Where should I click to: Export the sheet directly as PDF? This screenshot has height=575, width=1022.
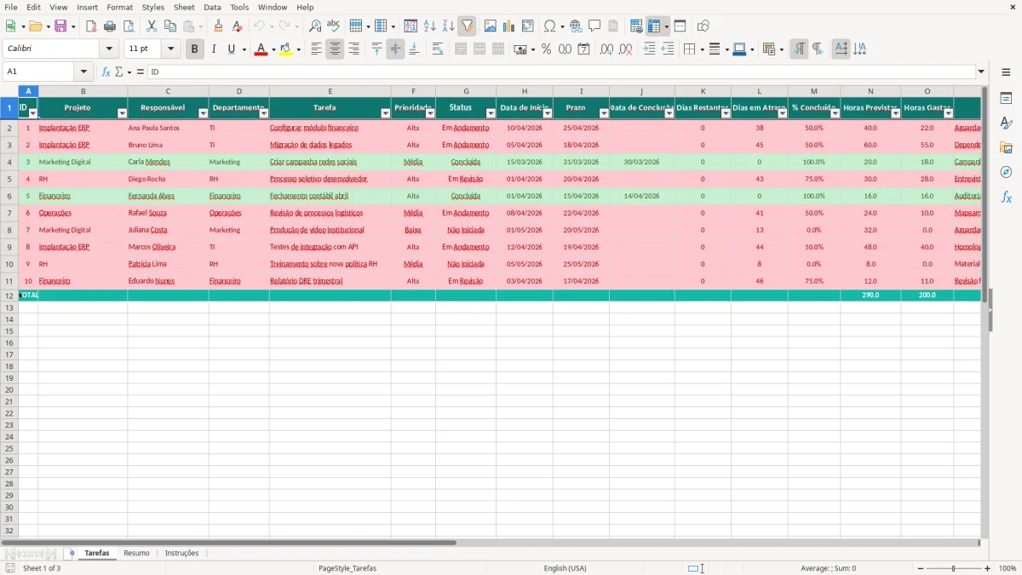tap(91, 26)
